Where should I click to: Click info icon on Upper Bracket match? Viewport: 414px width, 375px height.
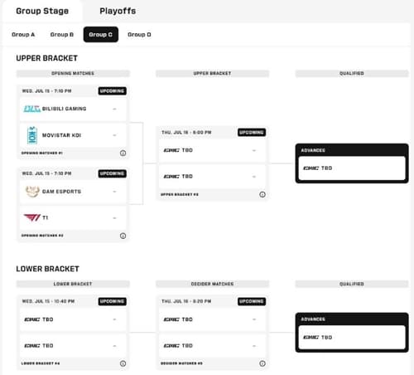coord(262,194)
